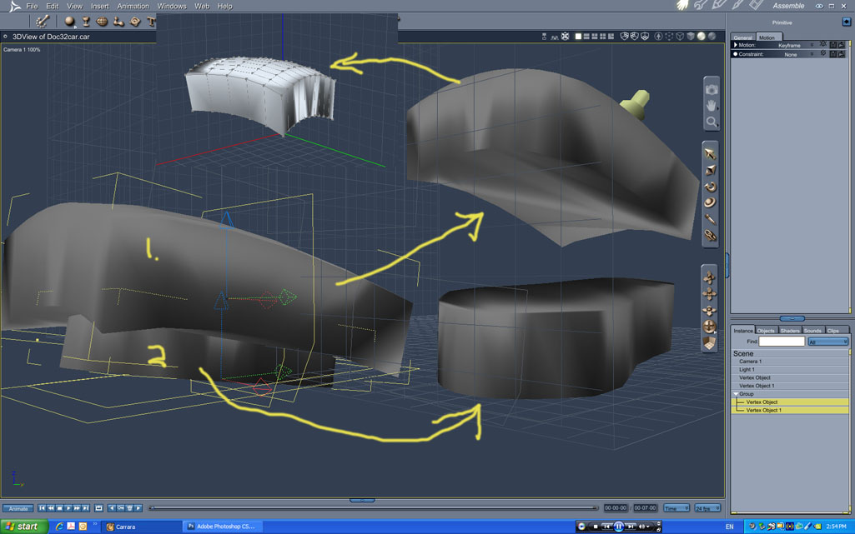Viewport: 855px width, 534px height.
Task: Click the Animate button
Action: 18,508
